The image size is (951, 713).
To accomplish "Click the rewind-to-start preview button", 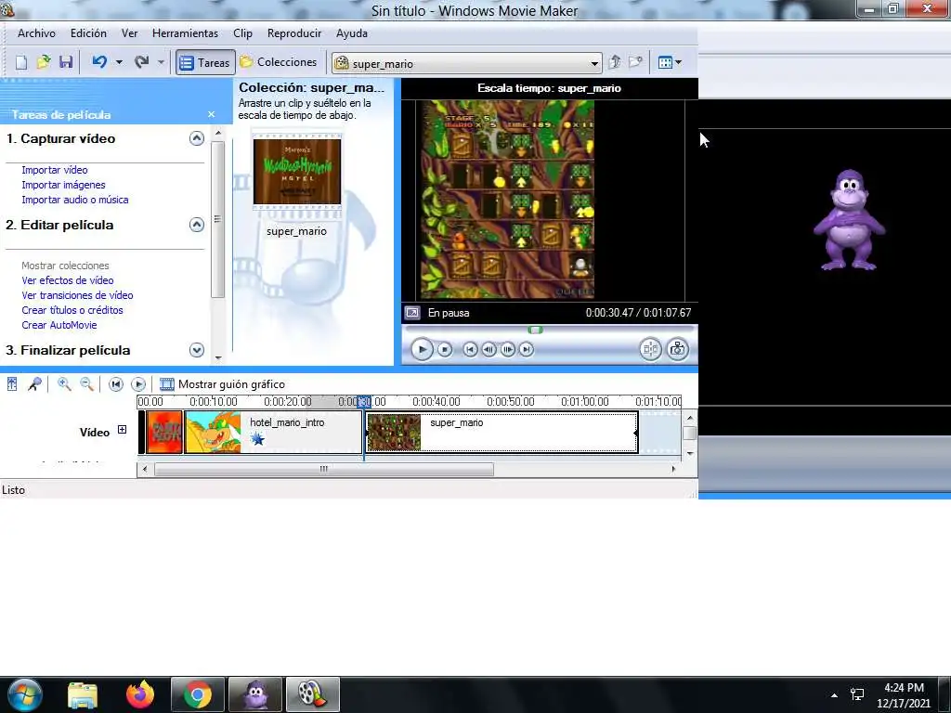I will [x=470, y=349].
